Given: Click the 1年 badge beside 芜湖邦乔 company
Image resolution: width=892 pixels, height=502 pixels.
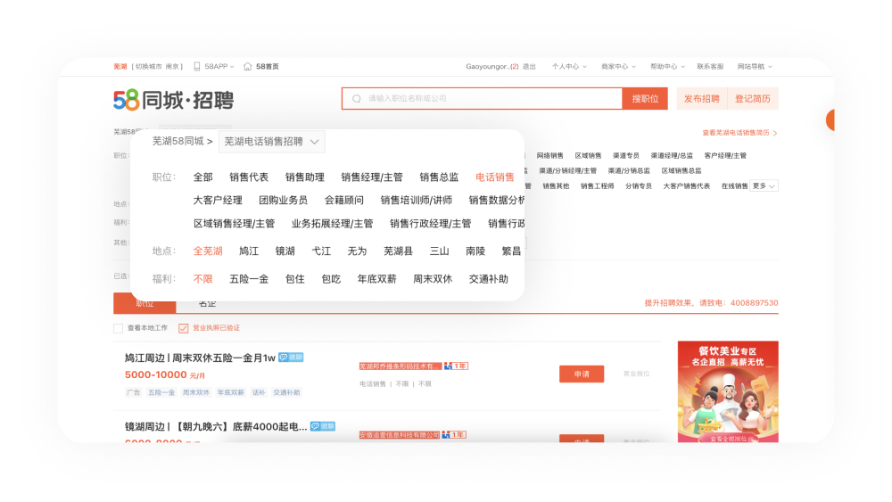Looking at the screenshot, I should (456, 366).
